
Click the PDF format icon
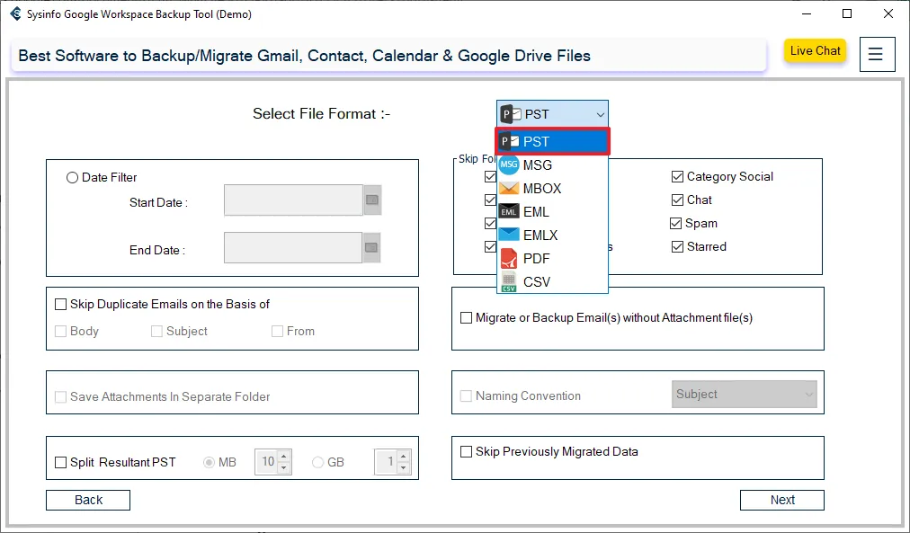(x=509, y=259)
